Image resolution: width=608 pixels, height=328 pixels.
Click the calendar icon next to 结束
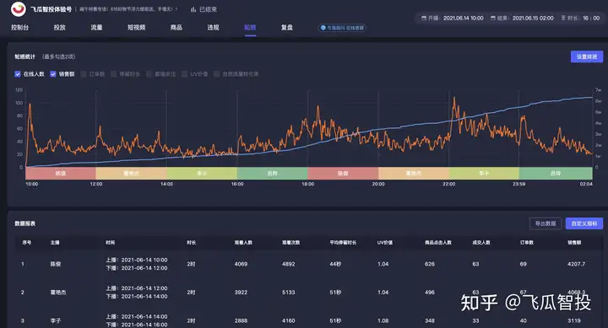tap(493, 19)
